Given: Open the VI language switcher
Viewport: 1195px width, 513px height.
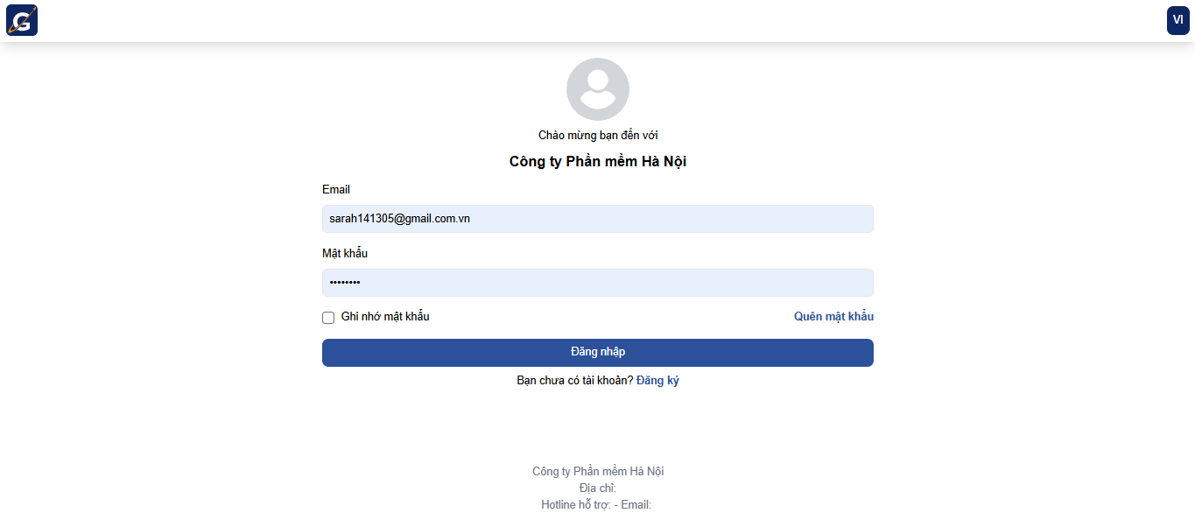Looking at the screenshot, I should [1177, 20].
